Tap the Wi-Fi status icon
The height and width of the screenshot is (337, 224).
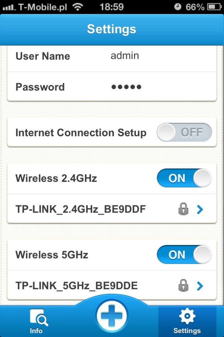78,7
